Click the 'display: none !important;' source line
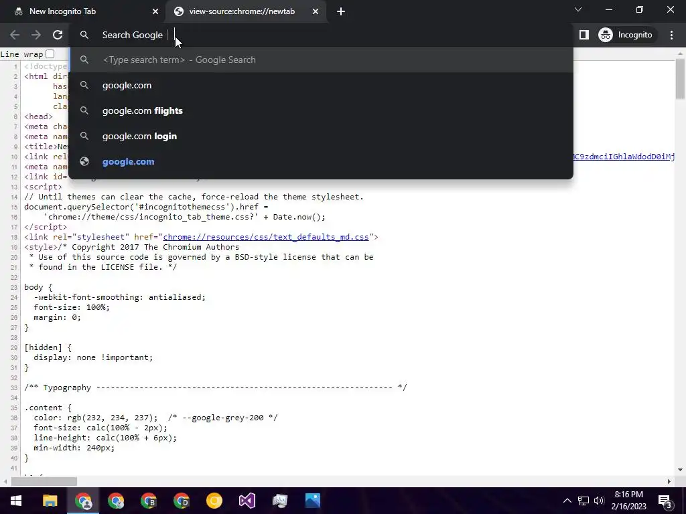Viewport: 686px width, 514px height. point(93,357)
